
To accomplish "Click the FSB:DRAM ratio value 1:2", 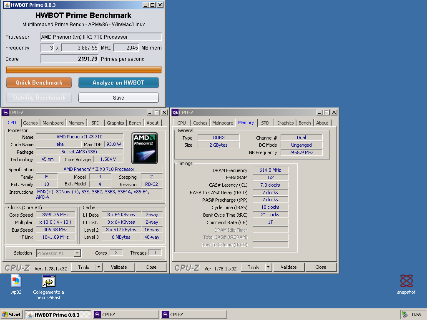I will click(x=270, y=177).
